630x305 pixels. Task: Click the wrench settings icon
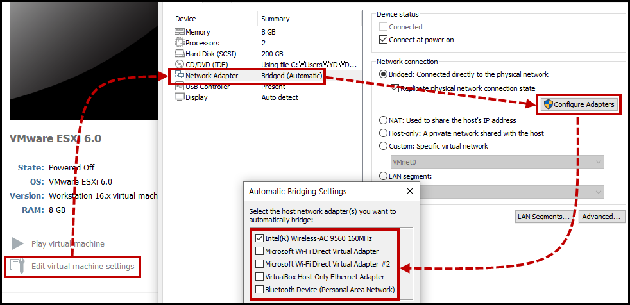[18, 267]
